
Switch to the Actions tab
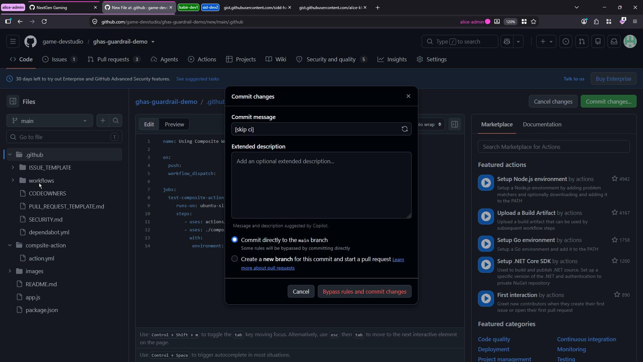coord(202,59)
